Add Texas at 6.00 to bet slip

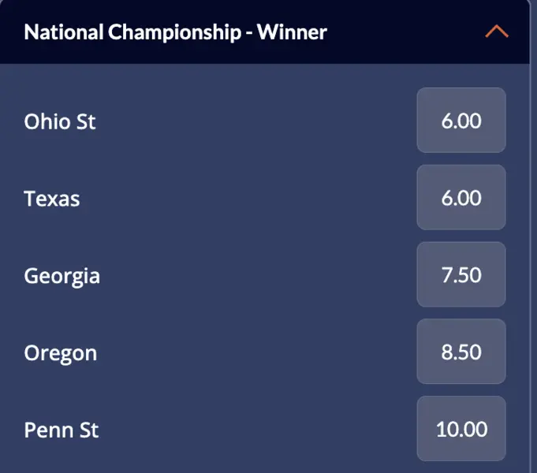tap(461, 198)
